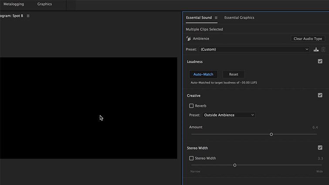
Task: Switch to the Essential Graphics tab
Action: [x=239, y=18]
